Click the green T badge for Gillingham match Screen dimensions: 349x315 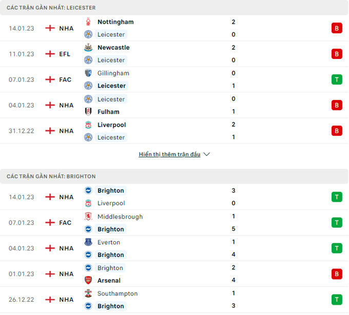[x=337, y=80]
